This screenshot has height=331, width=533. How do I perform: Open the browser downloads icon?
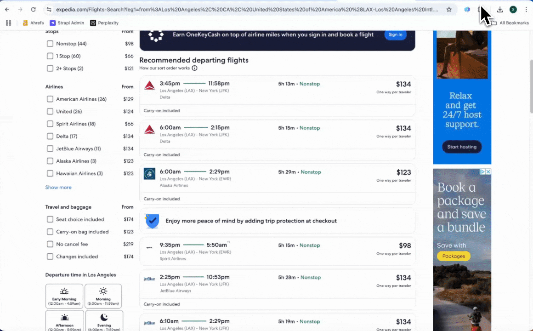(500, 9)
